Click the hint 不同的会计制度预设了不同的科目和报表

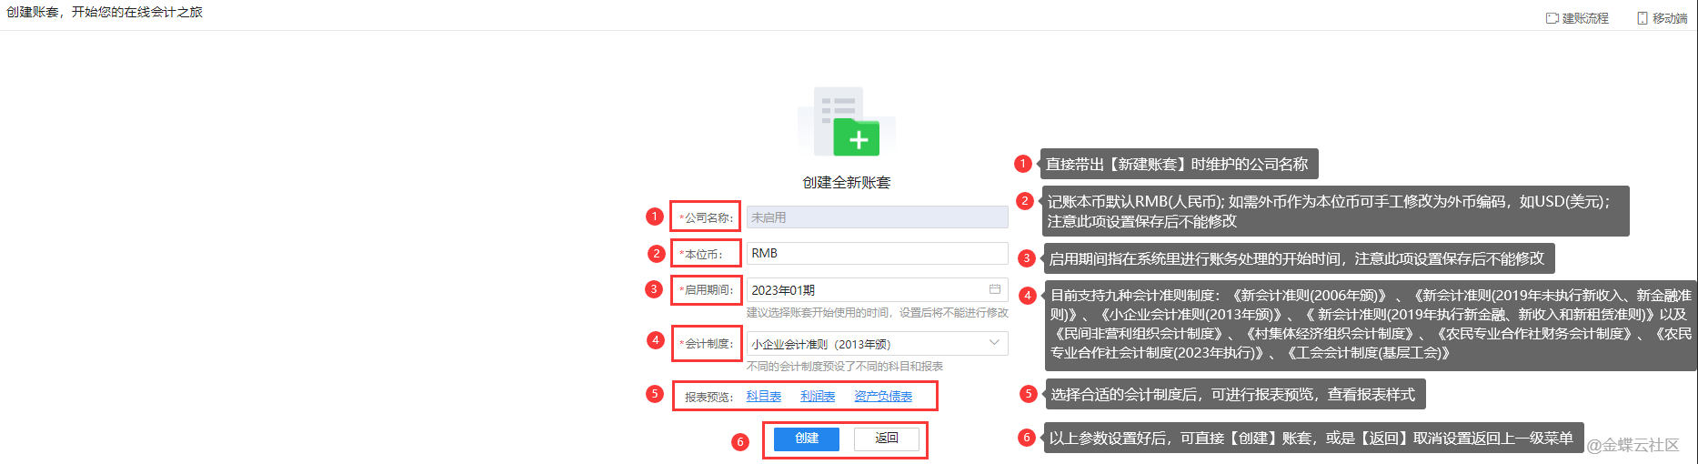845,367
